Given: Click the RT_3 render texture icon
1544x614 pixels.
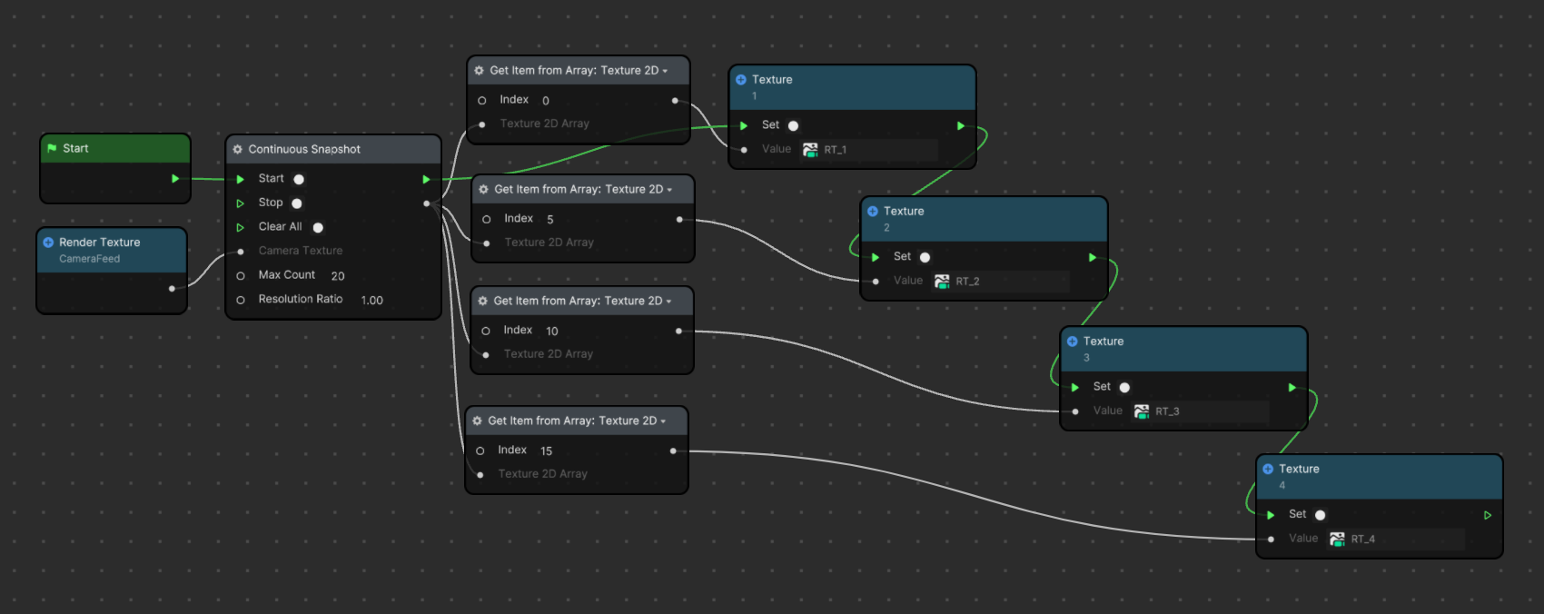Looking at the screenshot, I should click(1142, 411).
